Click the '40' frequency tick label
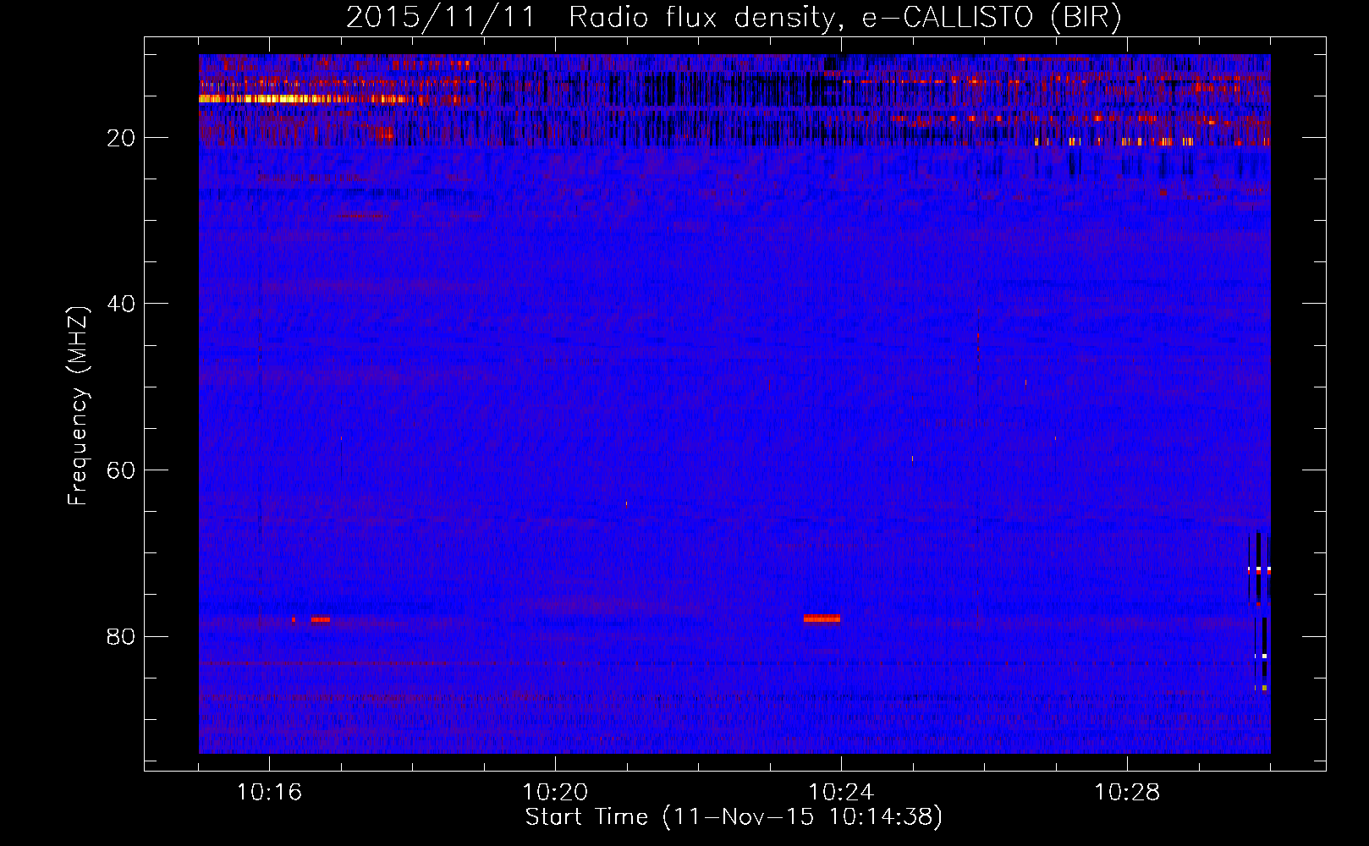 click(121, 304)
